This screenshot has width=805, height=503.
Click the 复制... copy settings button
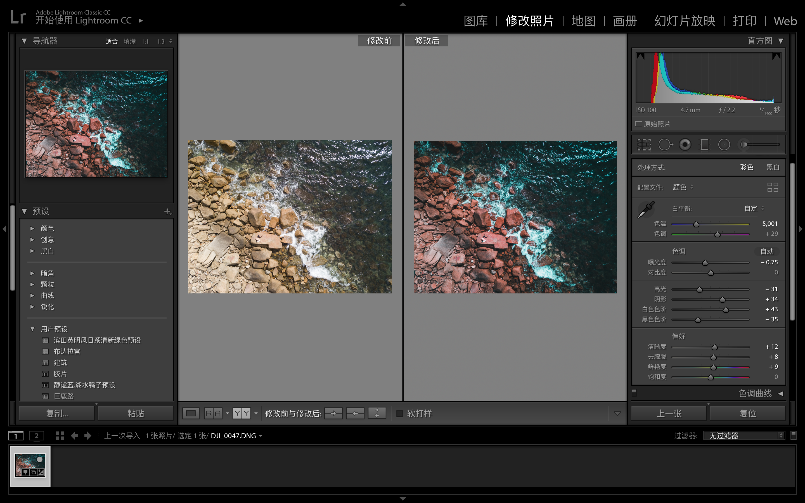click(x=57, y=414)
